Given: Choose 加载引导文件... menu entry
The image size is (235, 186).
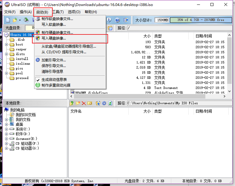Looking at the screenshot, I should tap(70, 60).
